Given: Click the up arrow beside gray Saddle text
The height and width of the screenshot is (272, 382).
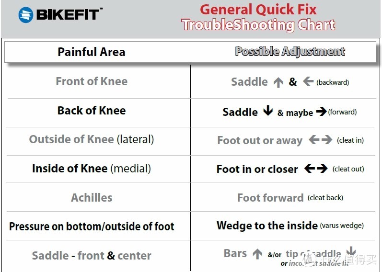Looking at the screenshot, I should coord(278,82).
